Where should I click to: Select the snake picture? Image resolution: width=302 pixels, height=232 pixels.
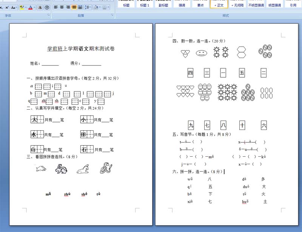coord(106,168)
